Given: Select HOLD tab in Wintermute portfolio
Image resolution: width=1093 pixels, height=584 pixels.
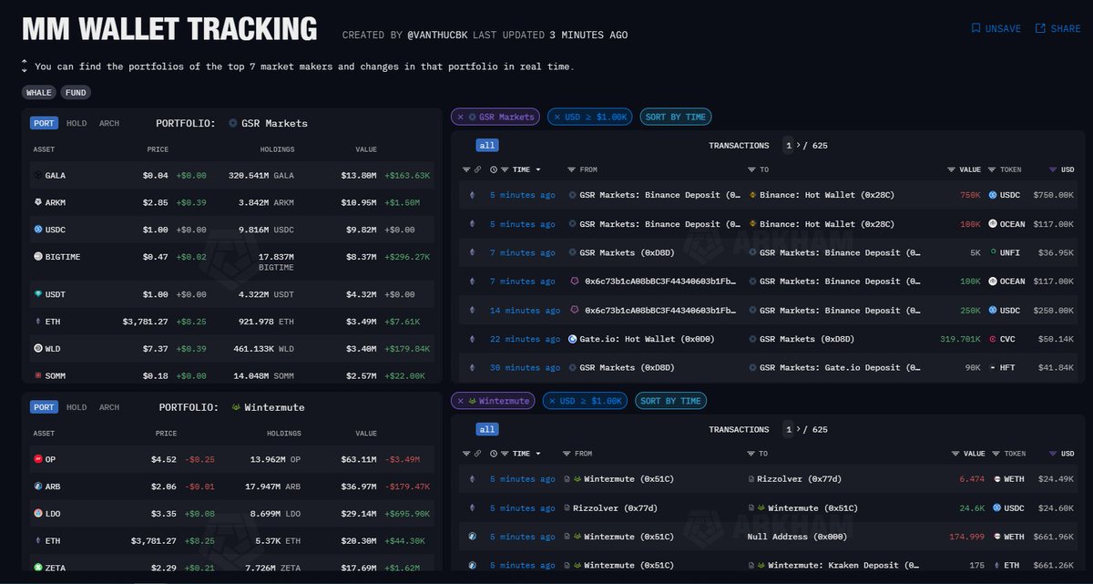Looking at the screenshot, I should click(x=77, y=407).
